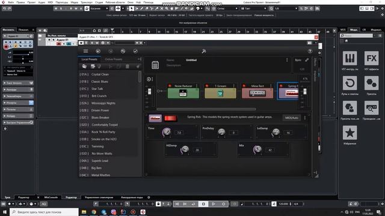The width and height of the screenshot is (385, 216).
Task: Click the notepad preset icon
Action: pos(155,65)
